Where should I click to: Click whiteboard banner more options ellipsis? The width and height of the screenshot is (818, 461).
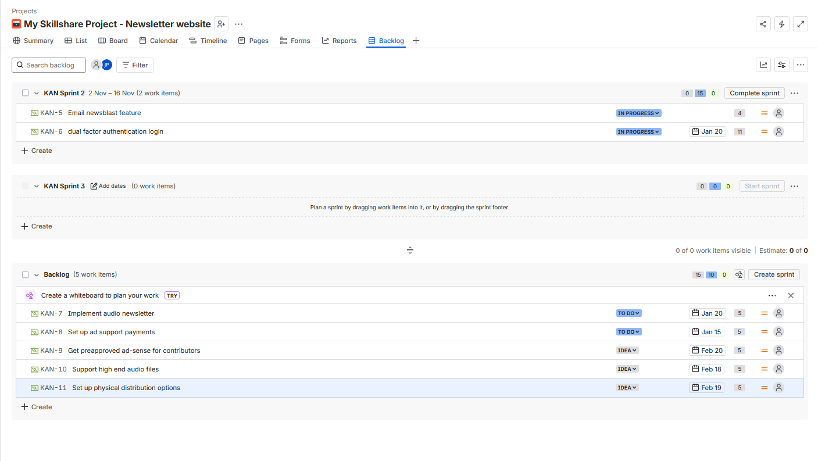pyautogui.click(x=772, y=295)
